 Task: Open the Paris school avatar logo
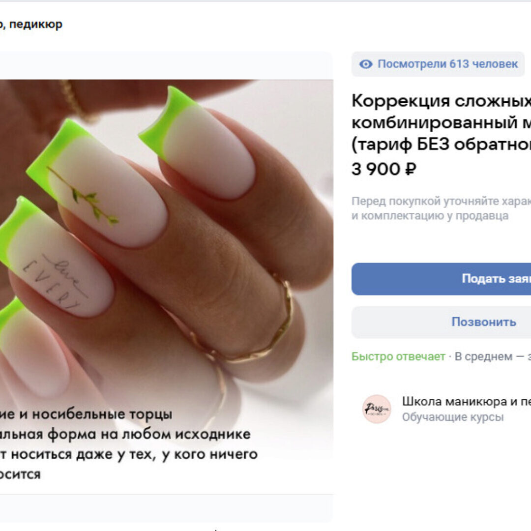[x=377, y=409]
